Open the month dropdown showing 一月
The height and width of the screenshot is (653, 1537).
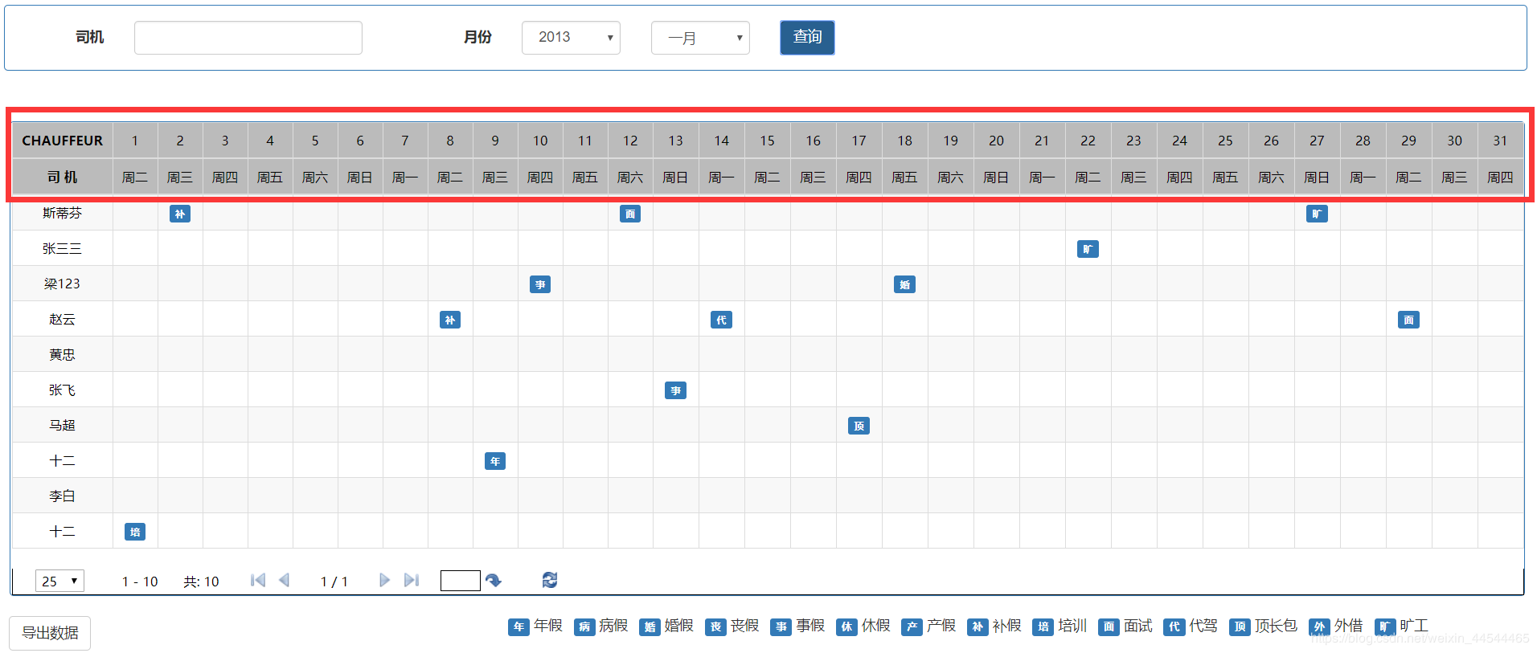[x=700, y=38]
